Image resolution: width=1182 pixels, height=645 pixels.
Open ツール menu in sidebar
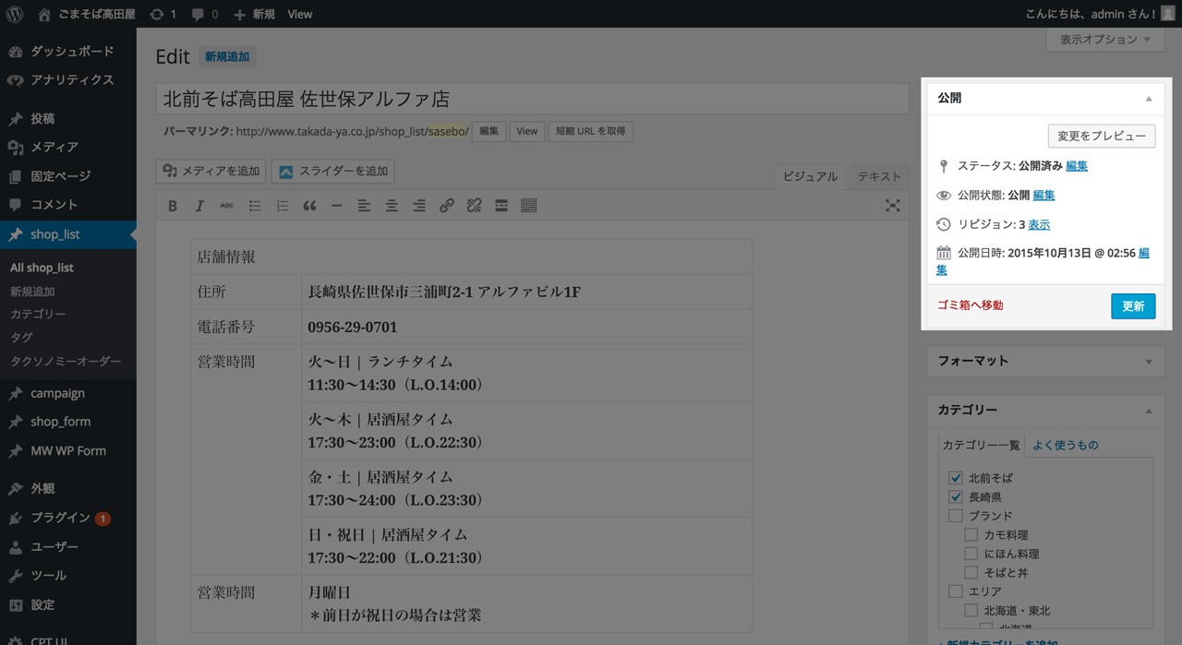click(x=68, y=575)
